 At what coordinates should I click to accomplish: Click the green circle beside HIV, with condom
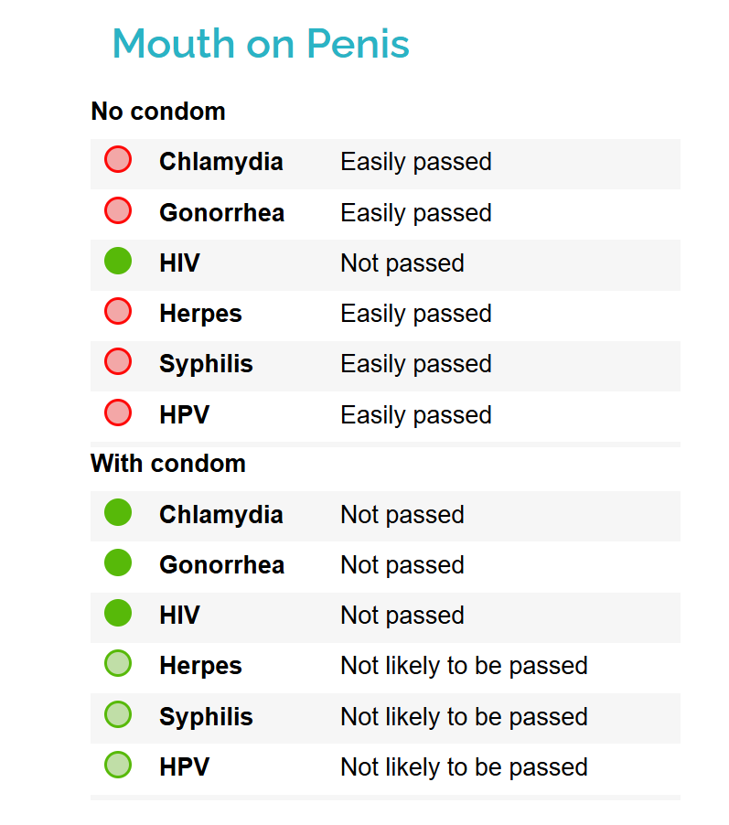118,614
